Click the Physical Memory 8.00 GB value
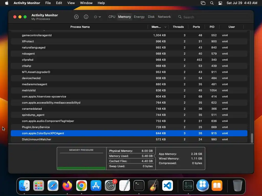 (x=147, y=151)
